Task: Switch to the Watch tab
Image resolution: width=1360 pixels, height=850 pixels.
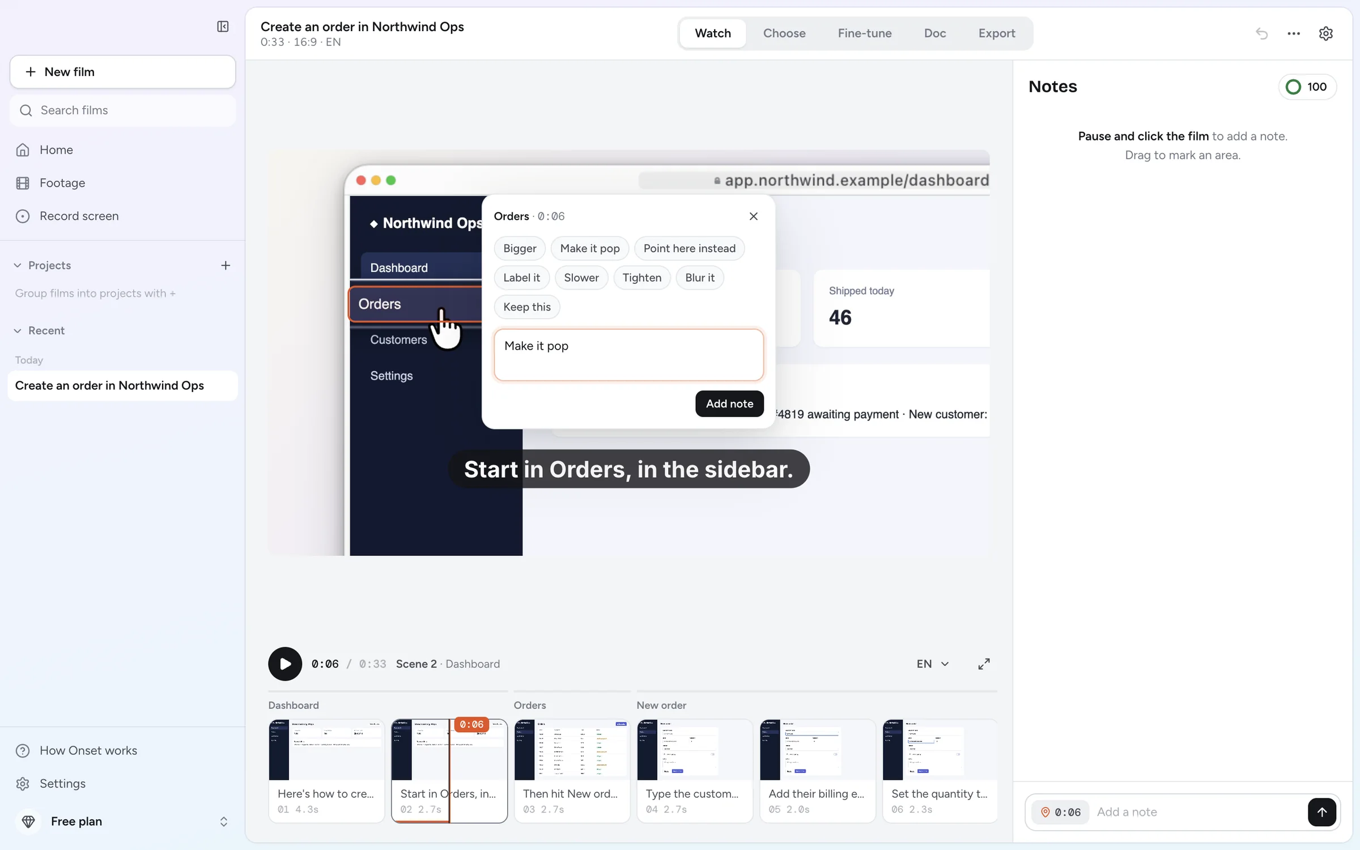Action: coord(712,33)
